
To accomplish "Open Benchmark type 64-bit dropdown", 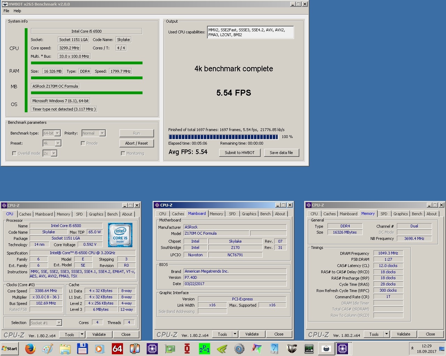I will (x=52, y=133).
